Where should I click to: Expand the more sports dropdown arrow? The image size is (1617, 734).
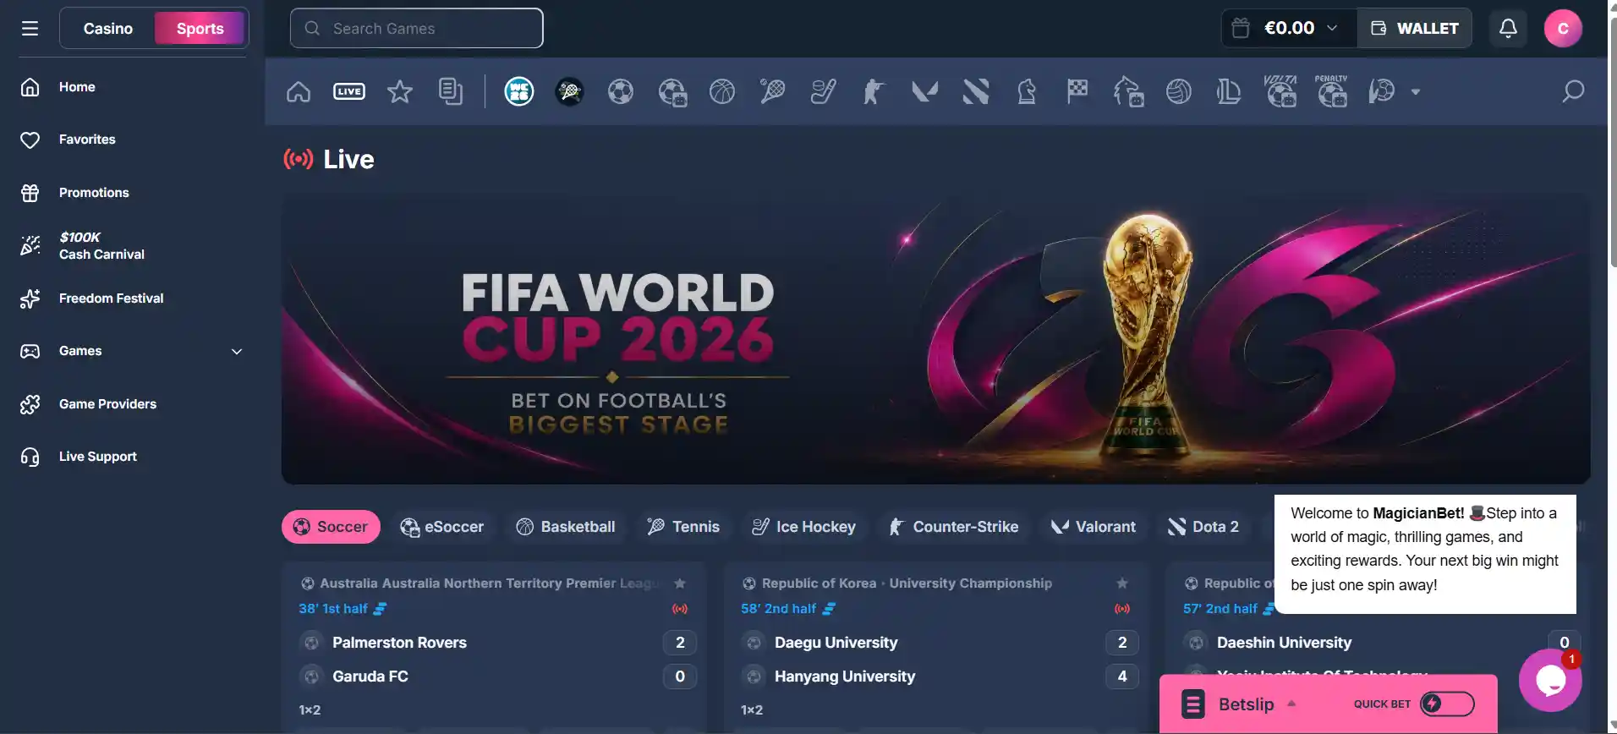pyautogui.click(x=1416, y=91)
